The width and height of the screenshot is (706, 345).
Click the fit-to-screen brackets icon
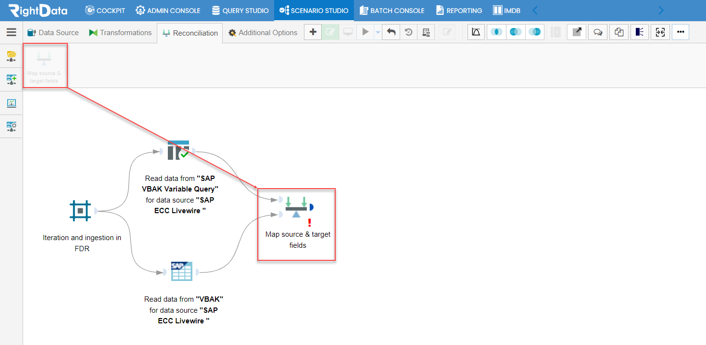pos(660,32)
